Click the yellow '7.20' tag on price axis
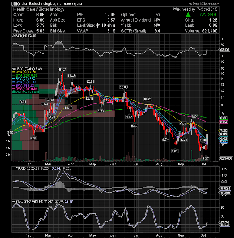 [224, 131]
